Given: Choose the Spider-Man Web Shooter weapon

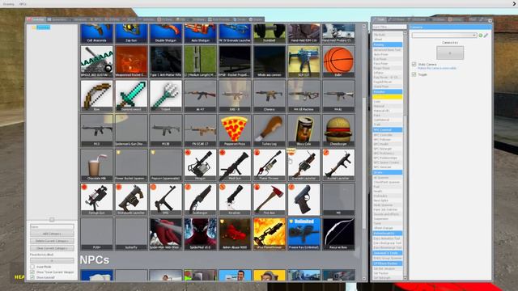Looking at the screenshot, I should (165, 234).
